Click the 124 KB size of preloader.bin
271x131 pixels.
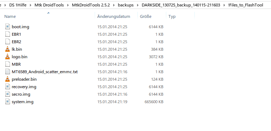point(157,79)
